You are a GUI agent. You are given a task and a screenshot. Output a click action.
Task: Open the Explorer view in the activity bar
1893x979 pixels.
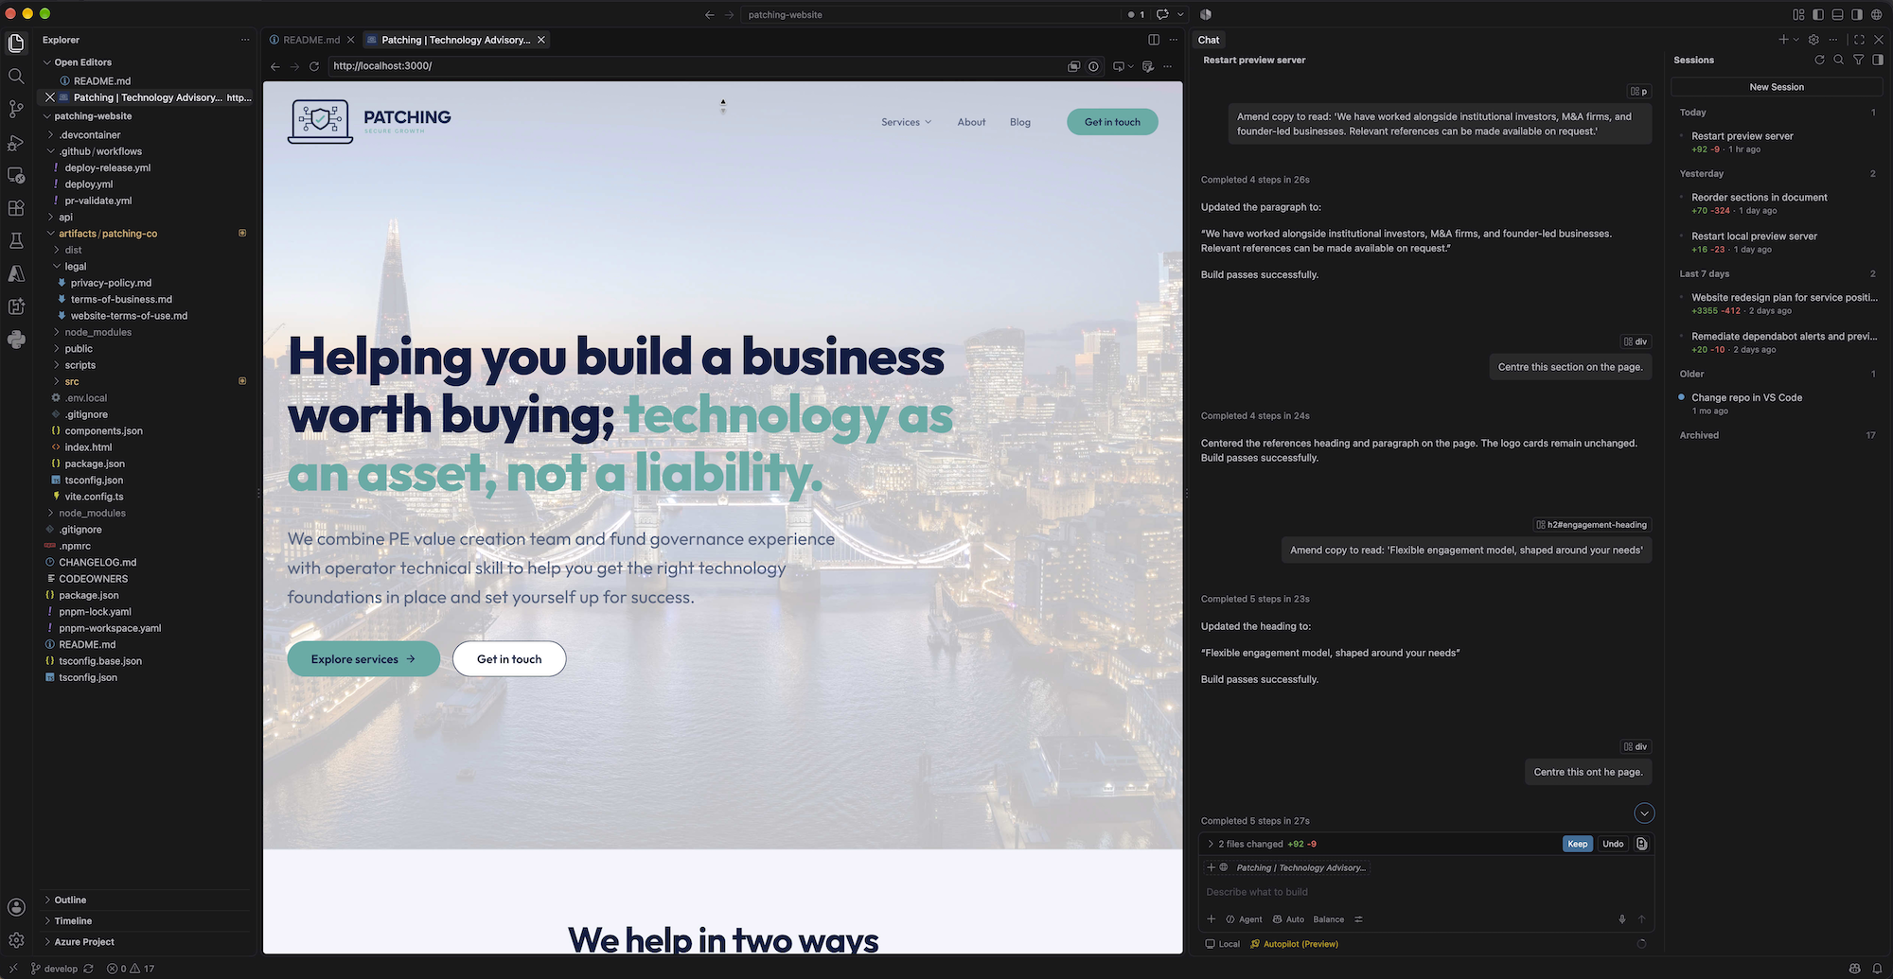(x=16, y=43)
